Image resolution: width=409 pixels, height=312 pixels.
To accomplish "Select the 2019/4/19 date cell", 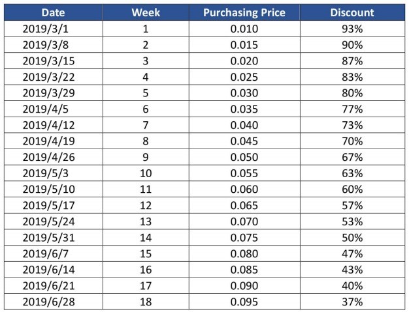I will click(53, 141).
